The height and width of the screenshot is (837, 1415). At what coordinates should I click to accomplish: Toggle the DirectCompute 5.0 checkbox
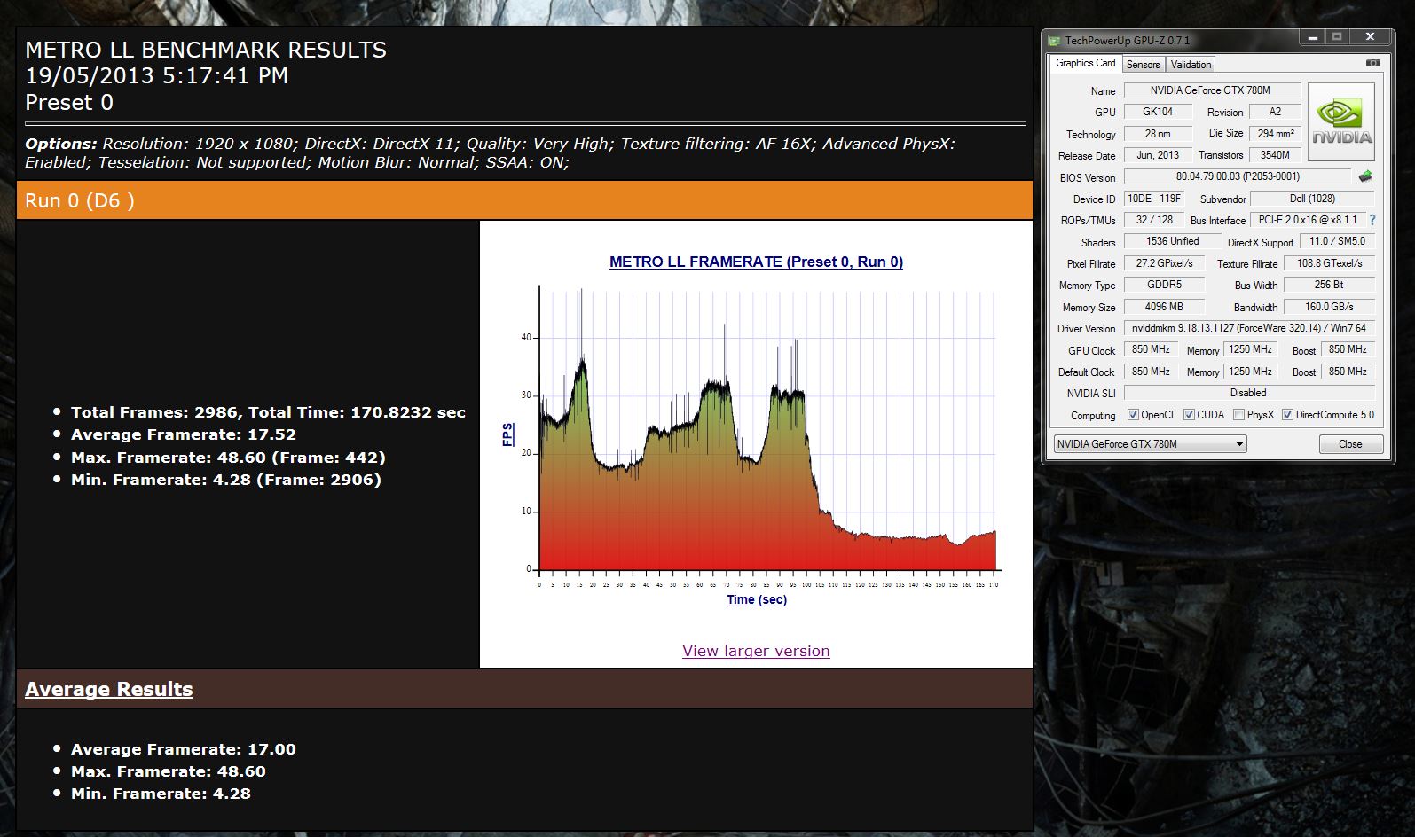1287,415
